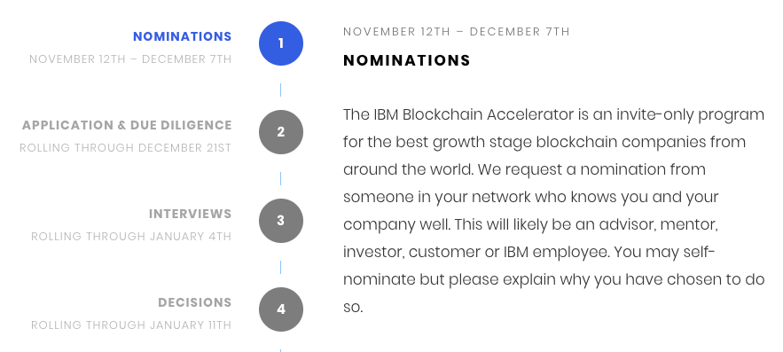Click the connector line between steps 3 and 4
The height and width of the screenshot is (352, 783).
coord(280,267)
